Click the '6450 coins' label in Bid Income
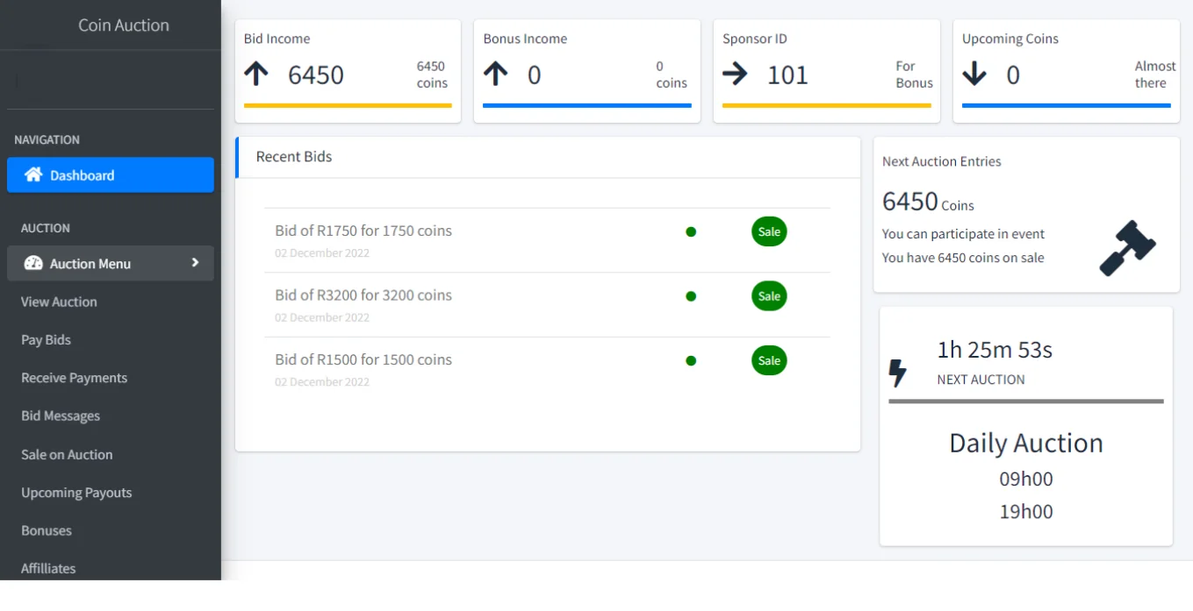 tap(432, 75)
